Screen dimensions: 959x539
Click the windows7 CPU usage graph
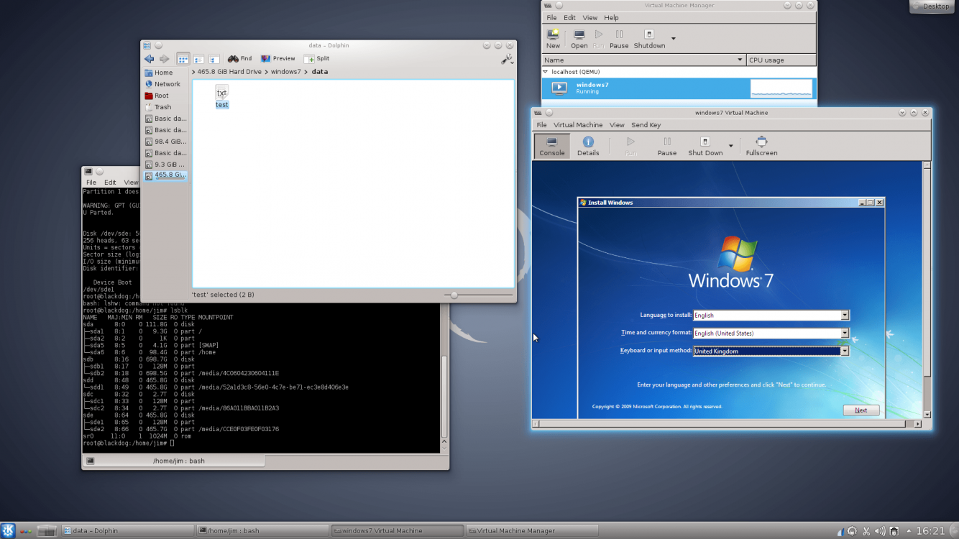pos(781,88)
